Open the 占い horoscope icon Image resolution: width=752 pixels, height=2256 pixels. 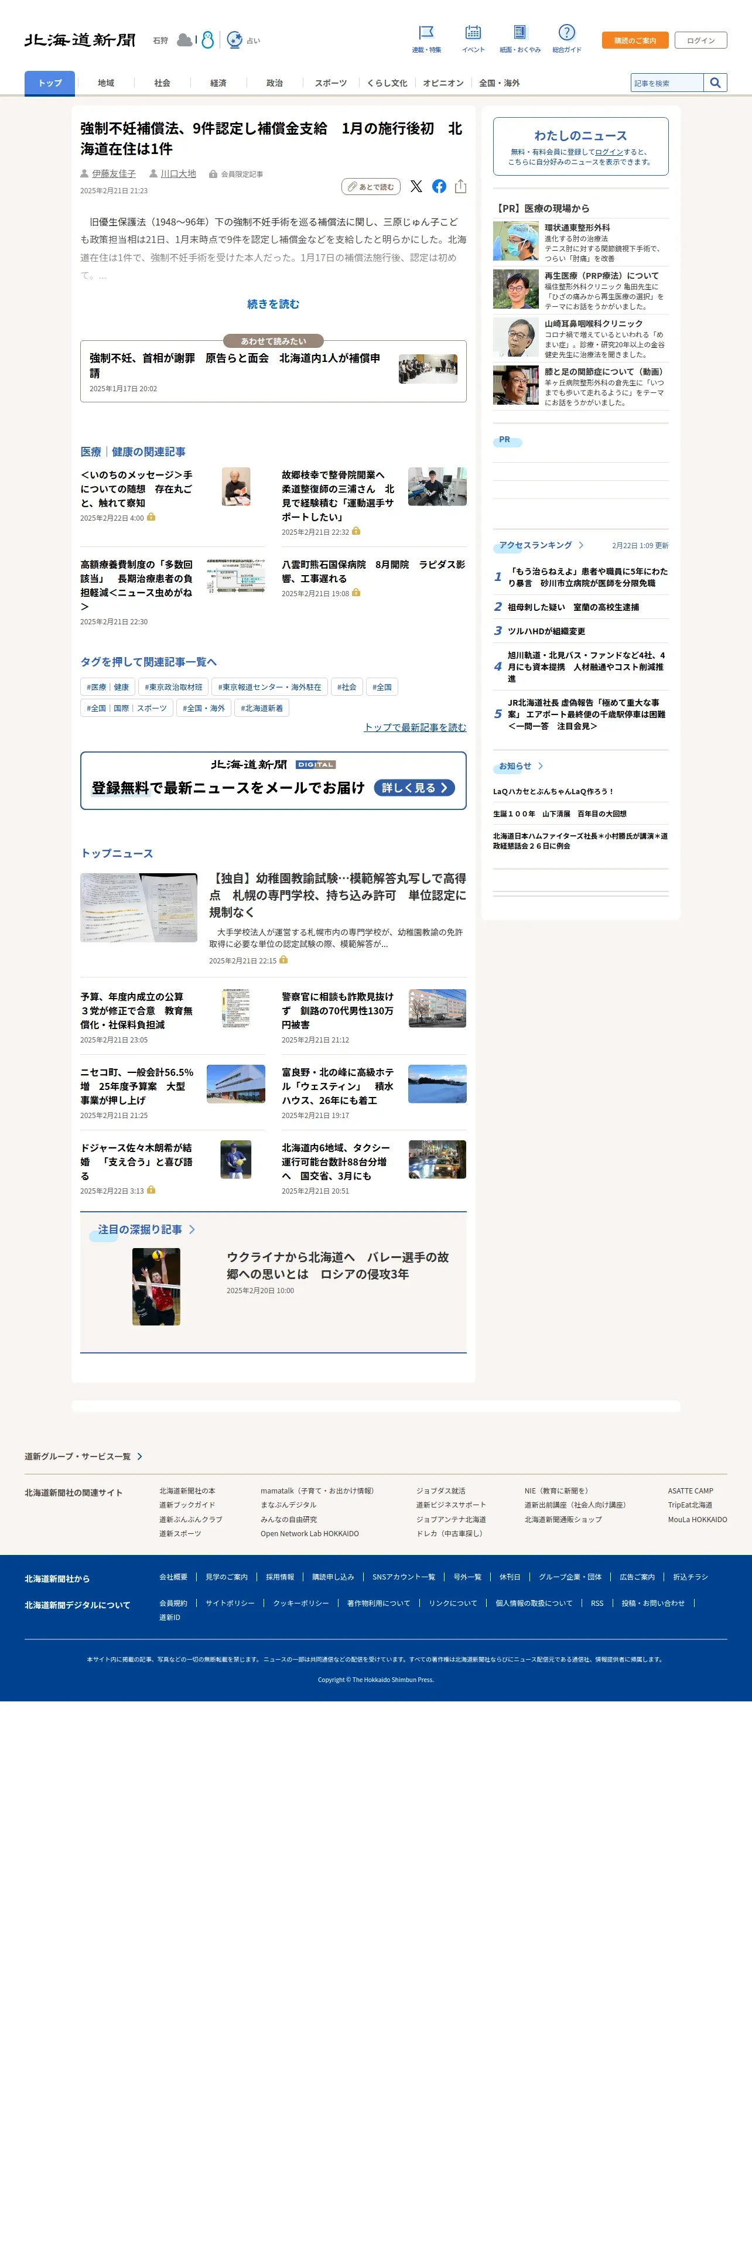pos(235,40)
